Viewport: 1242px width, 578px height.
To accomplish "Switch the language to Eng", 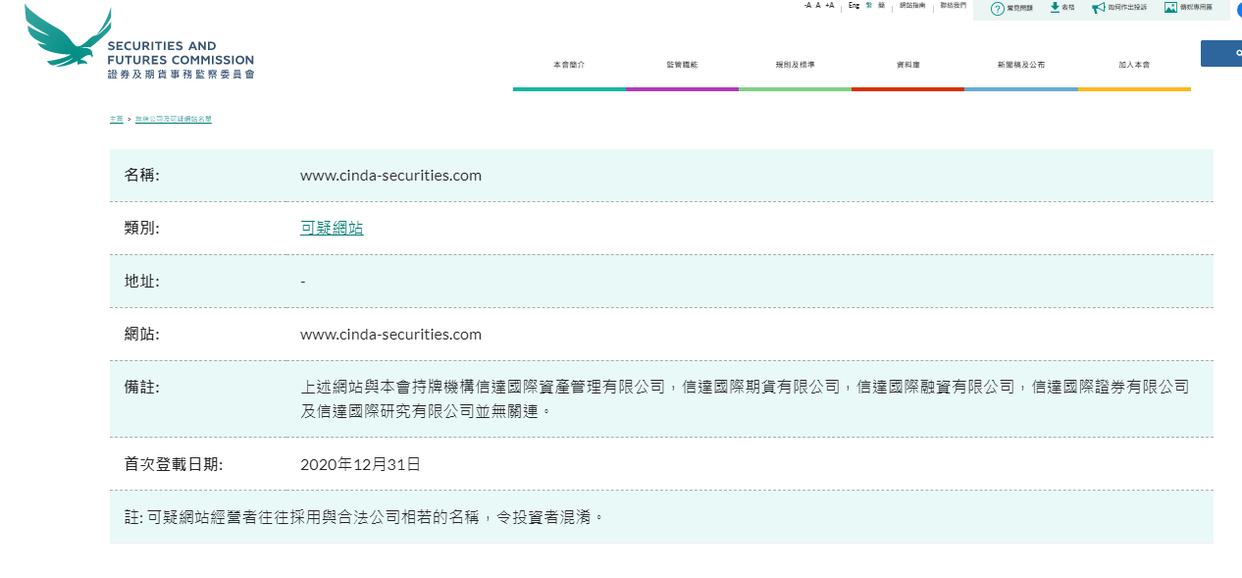I will [854, 6].
